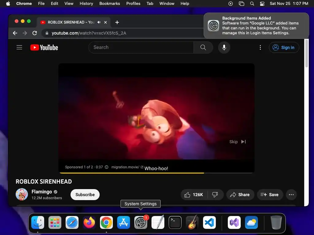Click the Share button
The width and height of the screenshot is (314, 235).
pos(240,195)
